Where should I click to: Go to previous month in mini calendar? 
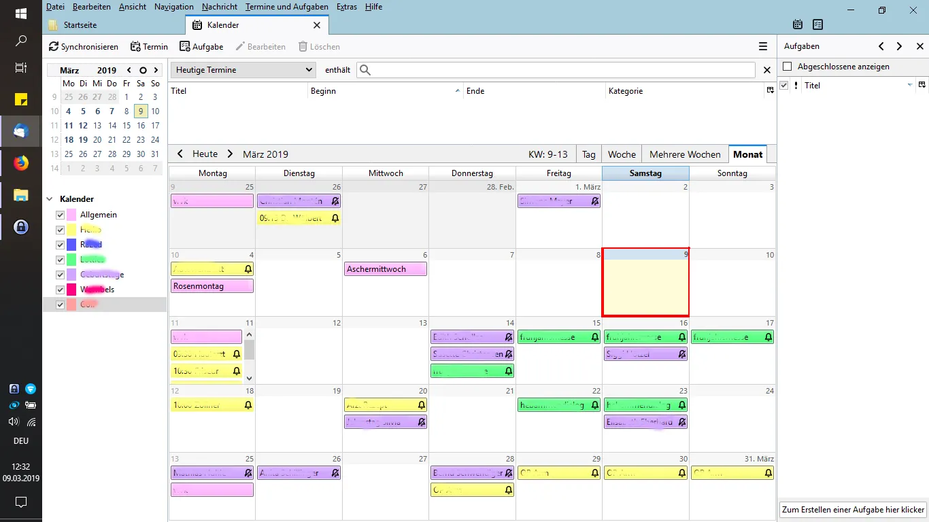pyautogui.click(x=129, y=70)
